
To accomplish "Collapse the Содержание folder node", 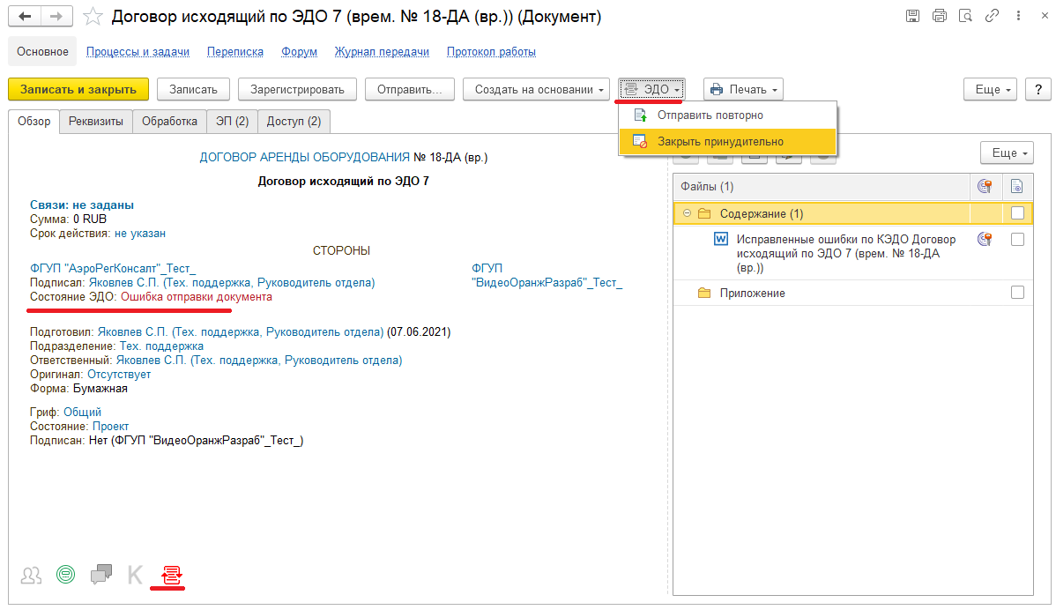I will coord(687,213).
